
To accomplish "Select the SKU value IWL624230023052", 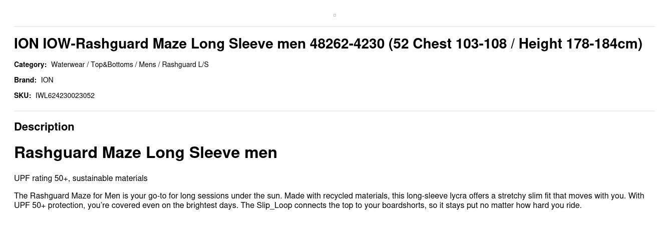I will [65, 95].
